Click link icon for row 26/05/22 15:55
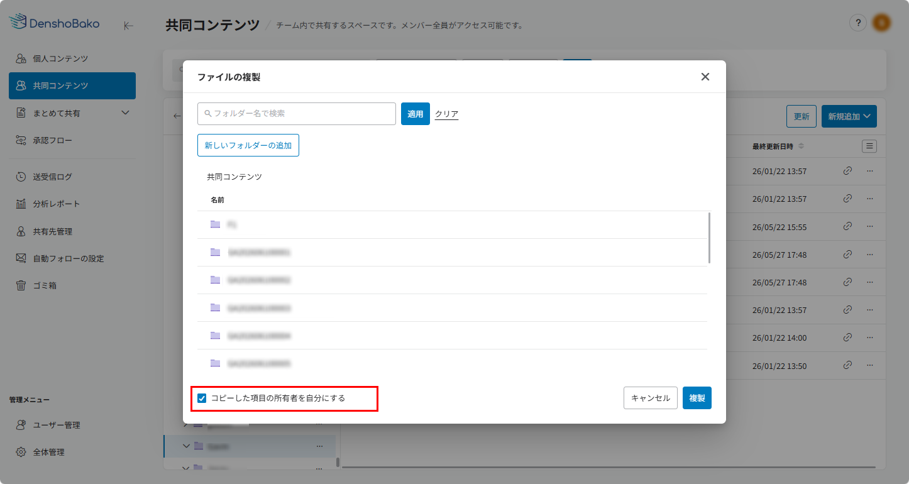Image resolution: width=909 pixels, height=484 pixels. (x=847, y=226)
